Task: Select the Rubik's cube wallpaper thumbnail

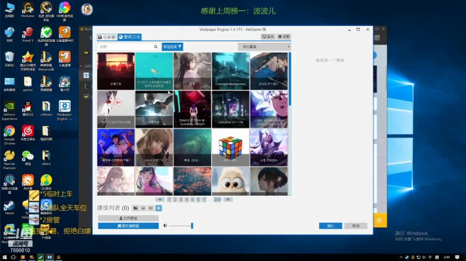Action: (x=230, y=147)
